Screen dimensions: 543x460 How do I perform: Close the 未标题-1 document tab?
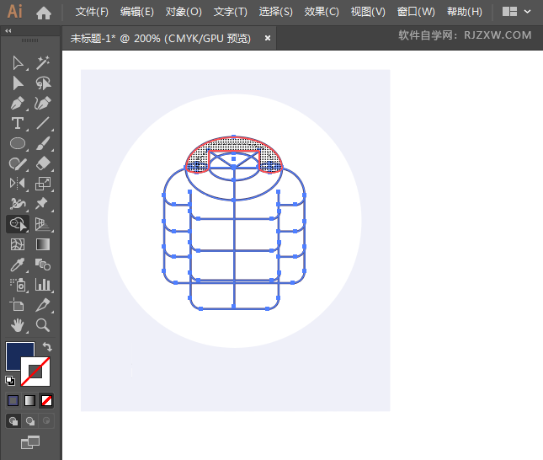268,38
